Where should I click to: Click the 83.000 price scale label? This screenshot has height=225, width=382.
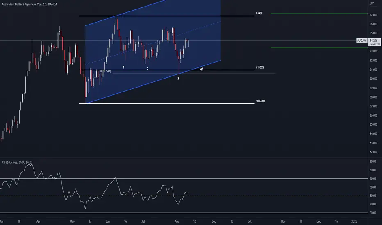[373, 143]
